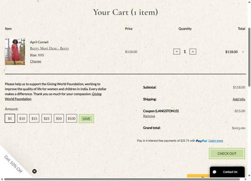Click the Quantity column header
Screen dimensions: 251x181
tap(185, 29)
